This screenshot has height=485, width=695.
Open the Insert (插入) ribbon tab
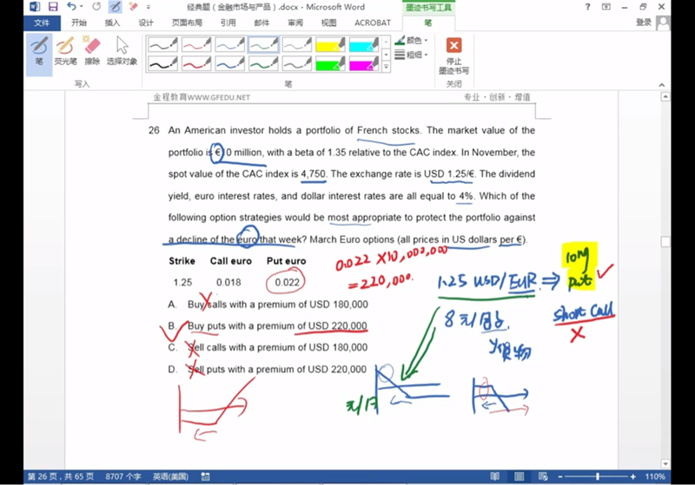(112, 23)
